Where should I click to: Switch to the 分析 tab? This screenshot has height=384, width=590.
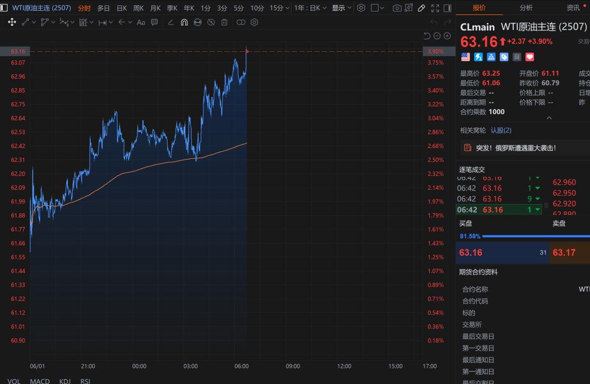click(526, 8)
